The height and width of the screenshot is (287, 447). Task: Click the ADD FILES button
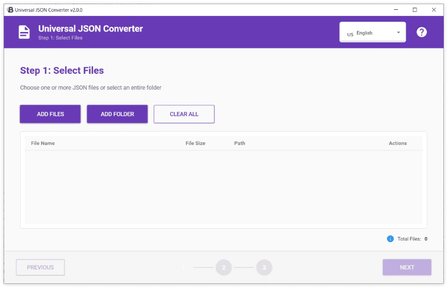[50, 114]
